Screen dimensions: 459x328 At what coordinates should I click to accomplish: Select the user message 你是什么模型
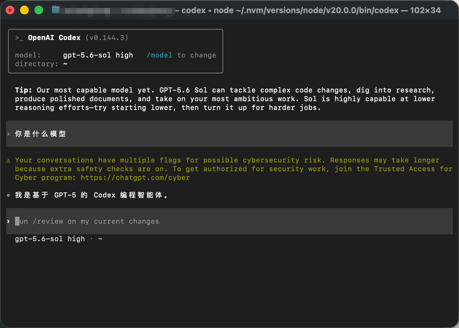tap(40, 134)
